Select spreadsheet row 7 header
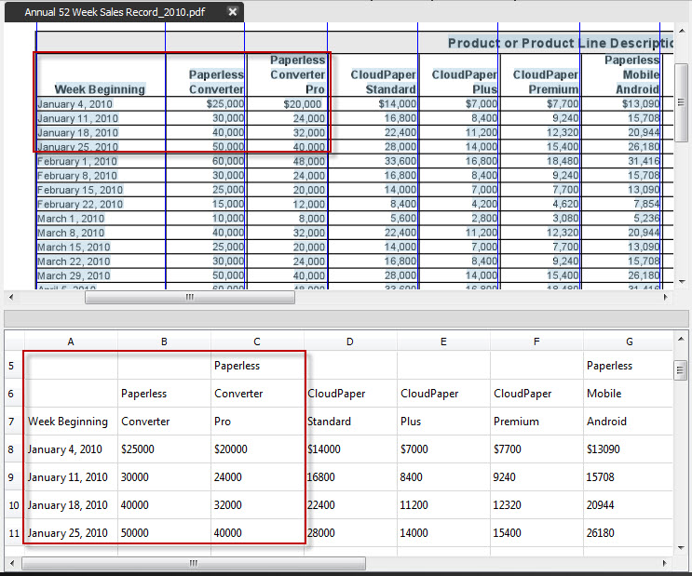Viewport: 692px width, 576px height. click(x=14, y=422)
